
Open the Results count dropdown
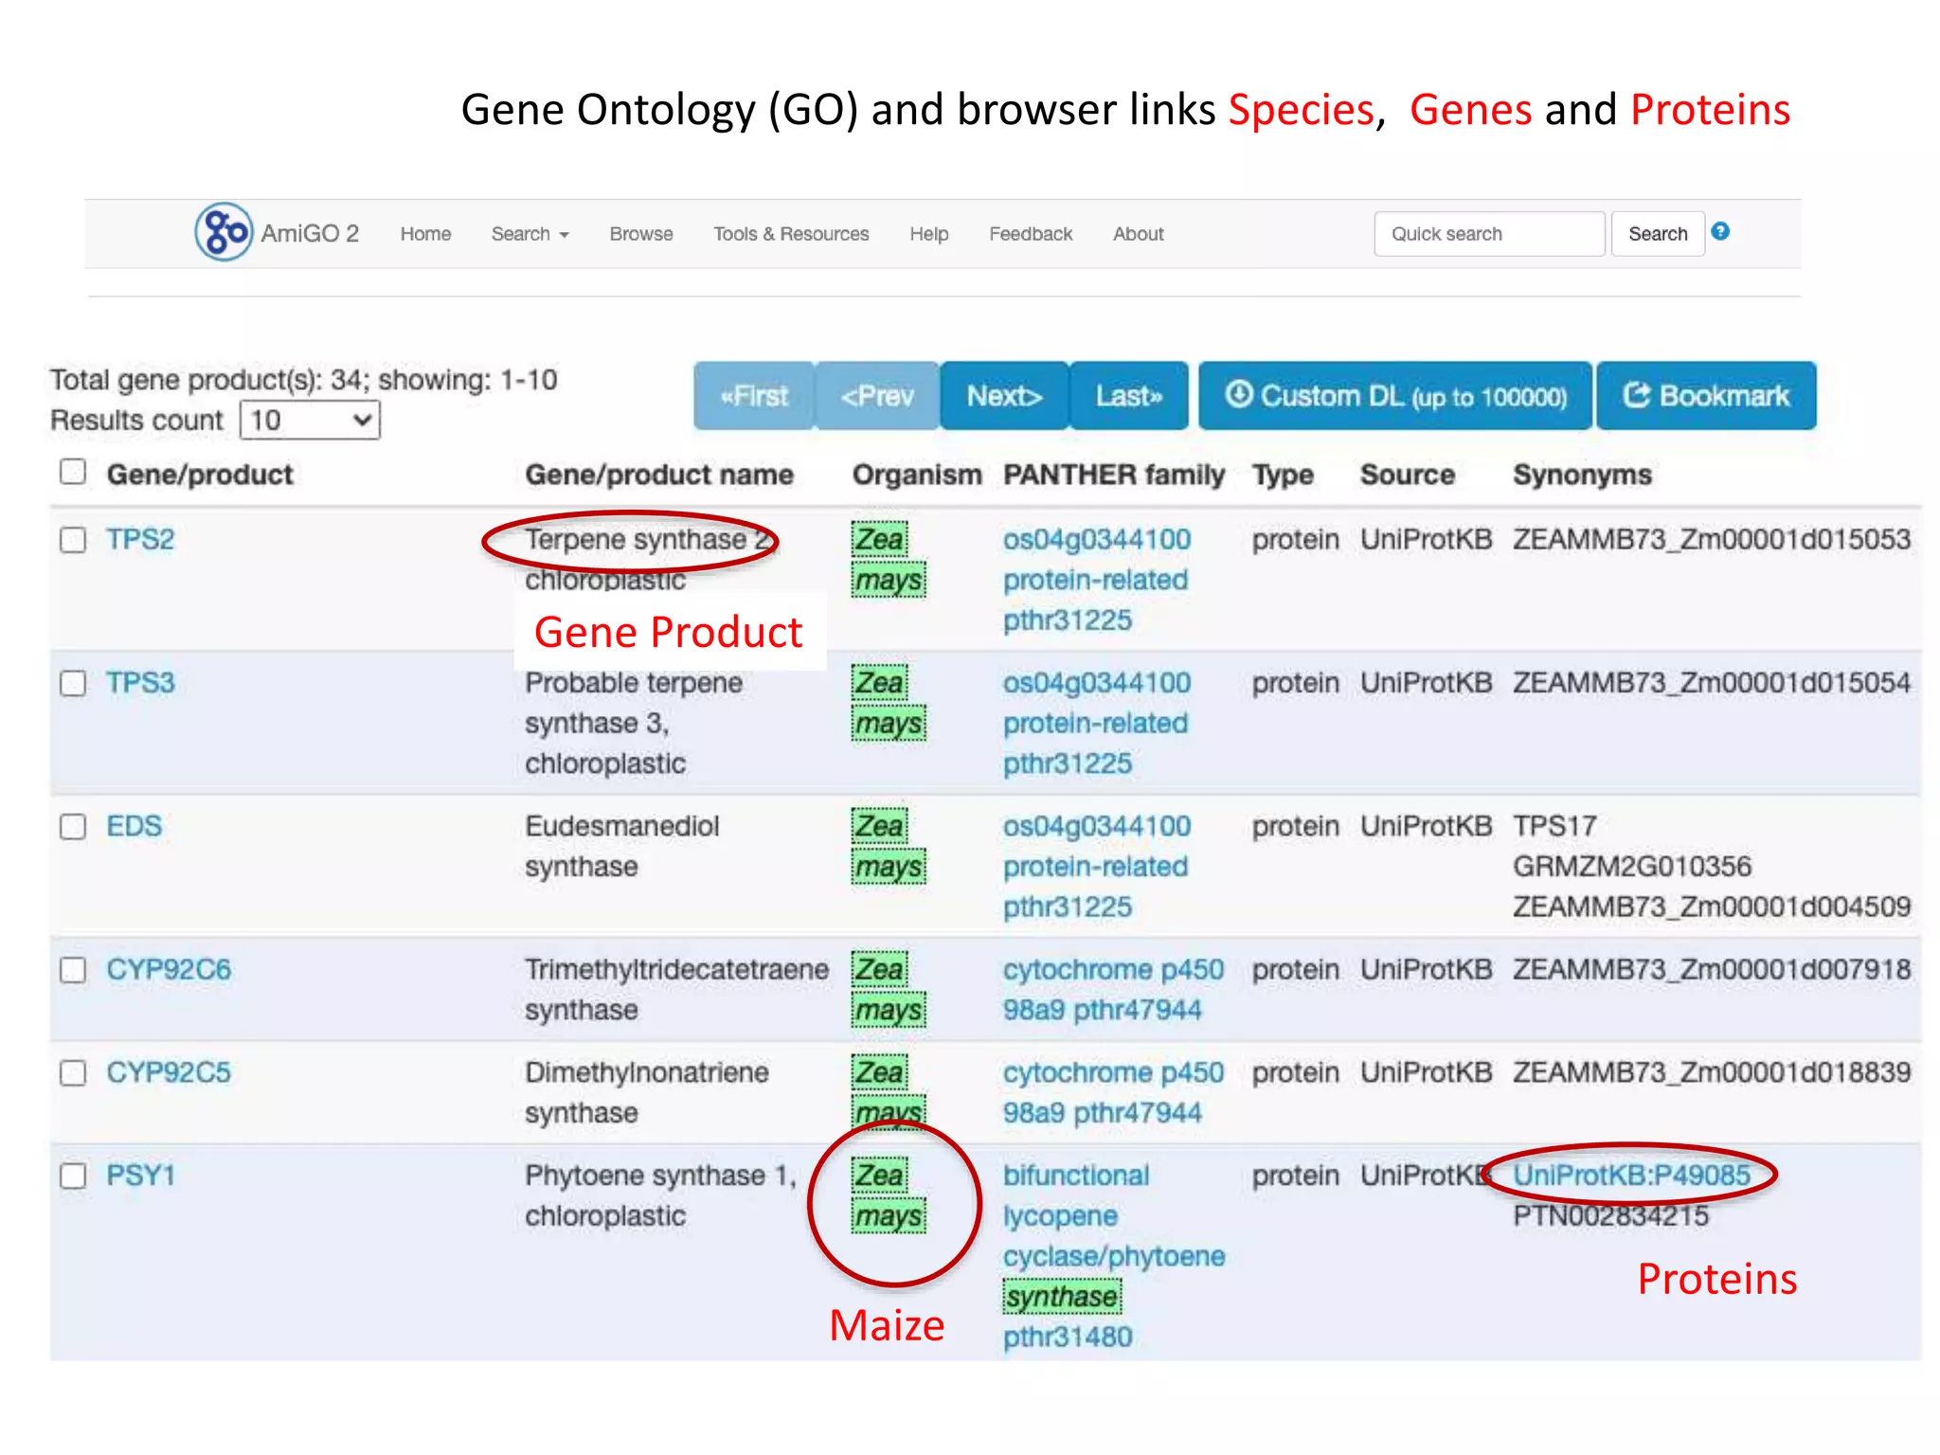point(310,420)
